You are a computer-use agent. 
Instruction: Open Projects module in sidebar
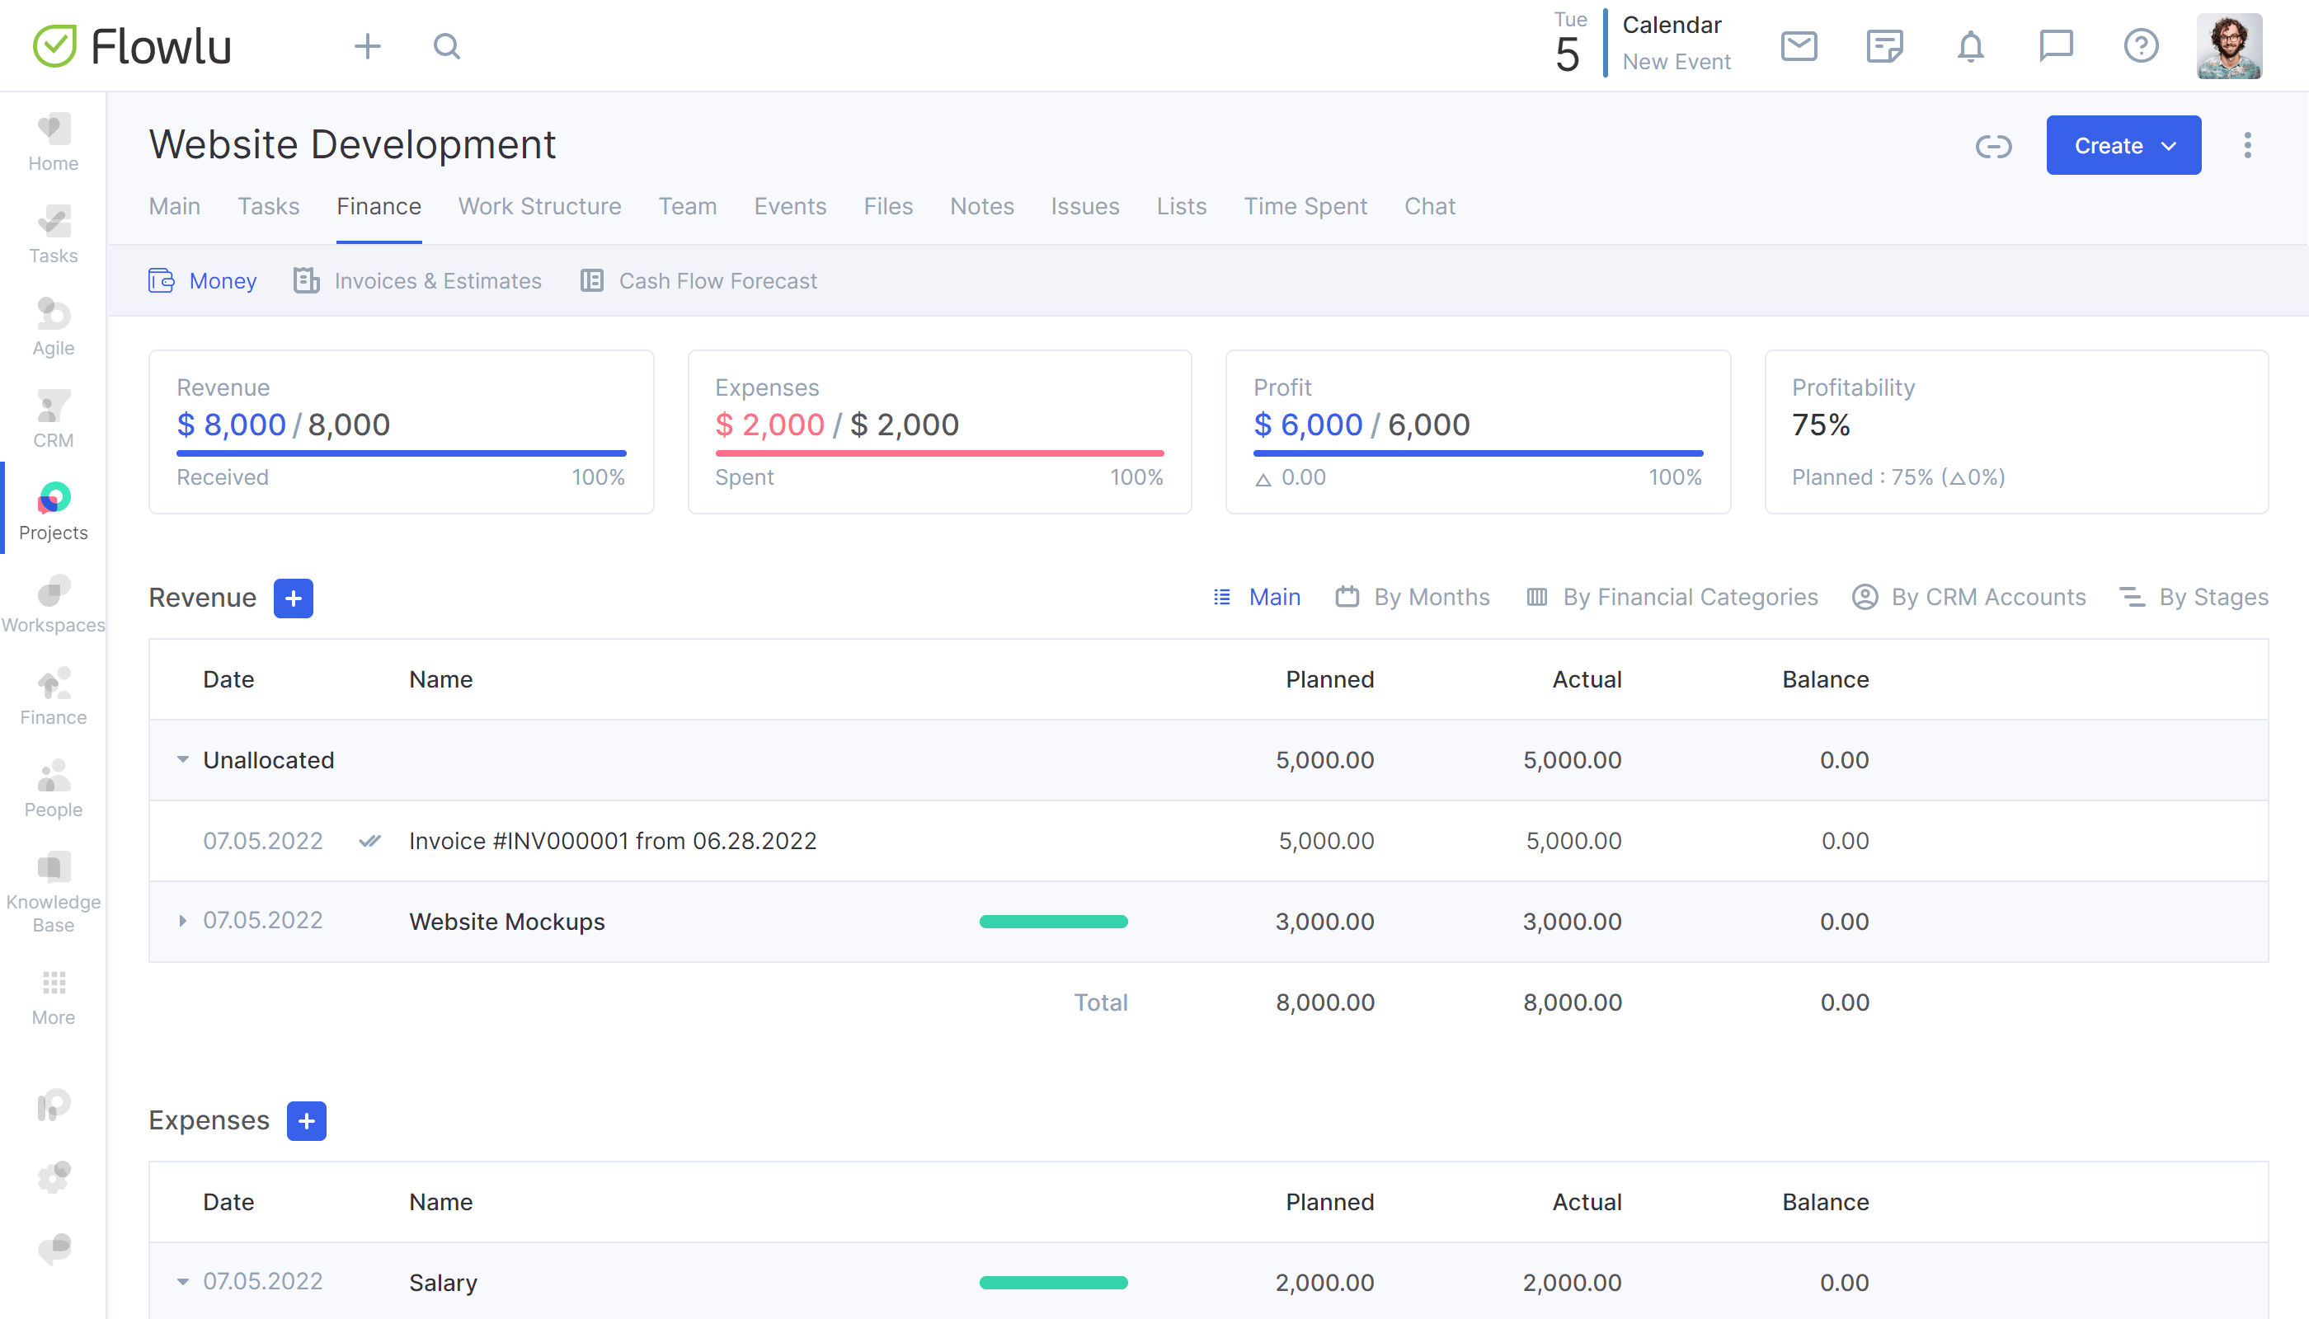pos(54,512)
